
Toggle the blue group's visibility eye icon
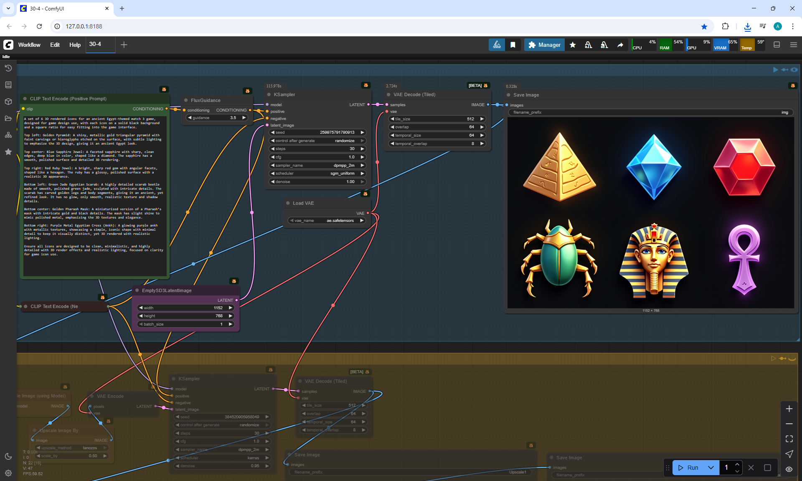(794, 70)
